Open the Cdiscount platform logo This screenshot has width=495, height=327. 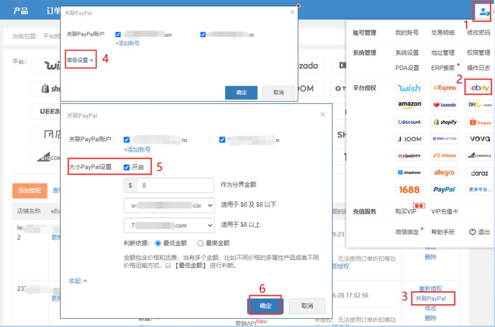[409, 122]
